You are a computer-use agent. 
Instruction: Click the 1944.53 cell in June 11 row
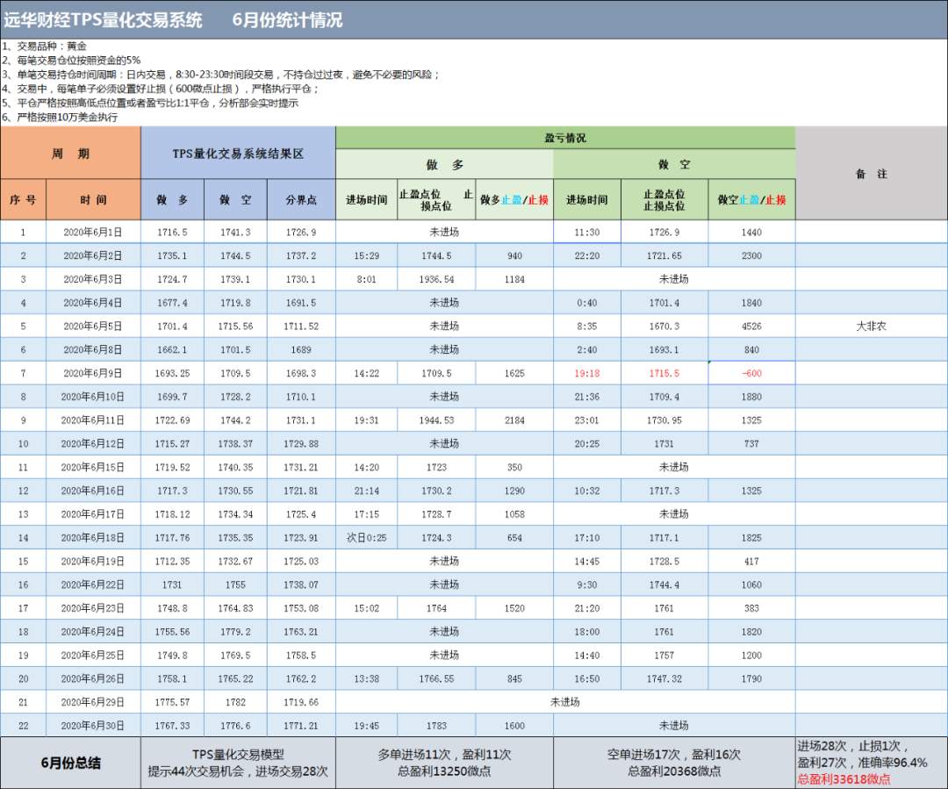click(436, 420)
